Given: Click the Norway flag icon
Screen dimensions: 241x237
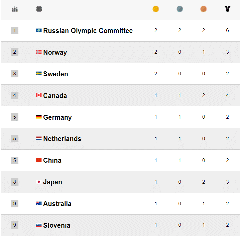Looking at the screenshot, I should [x=39, y=52].
